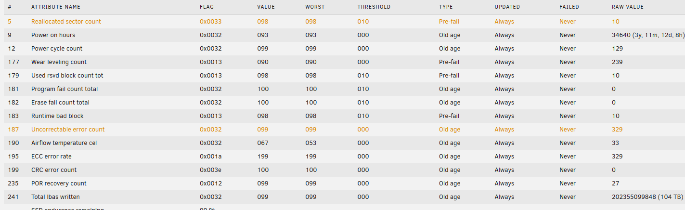Click the Total lbas written attribute
The width and height of the screenshot is (685, 210).
coord(55,197)
